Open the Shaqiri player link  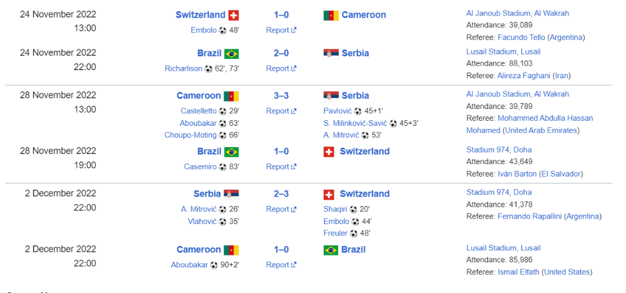pyautogui.click(x=336, y=209)
